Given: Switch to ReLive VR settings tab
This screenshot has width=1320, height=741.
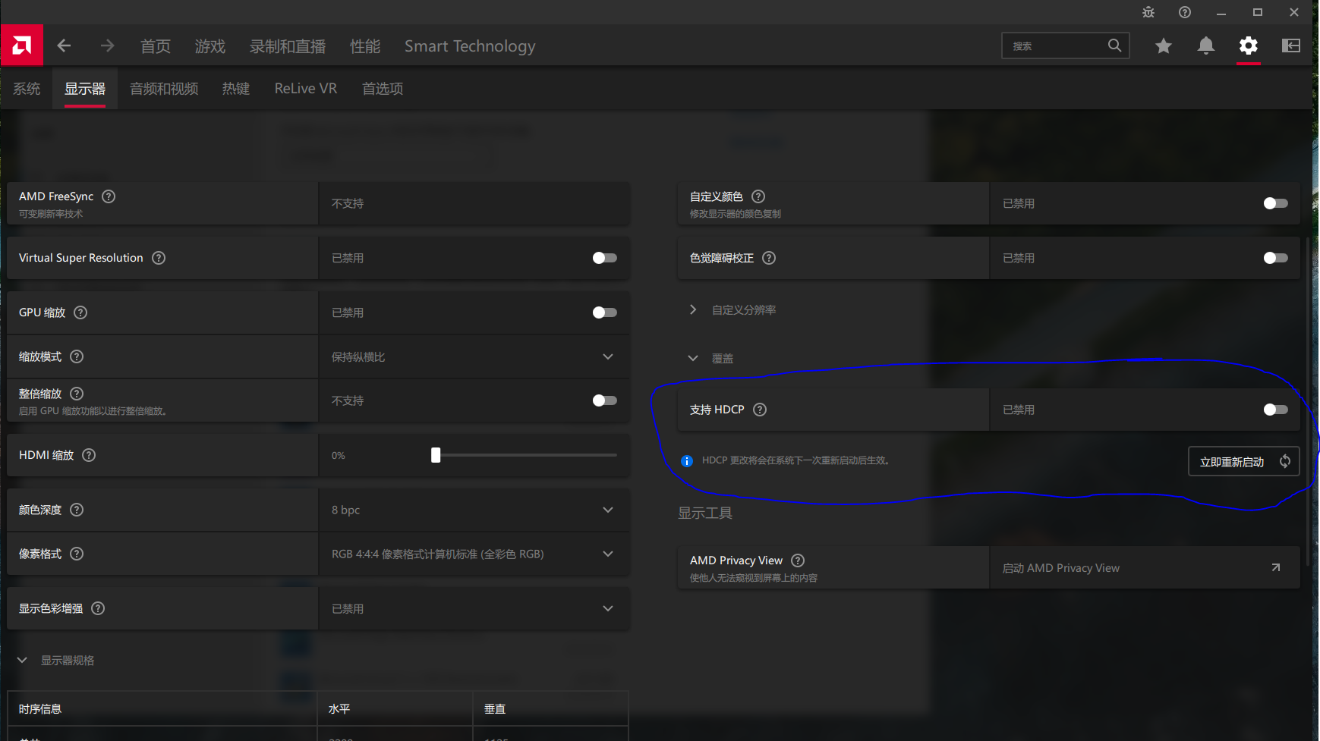Looking at the screenshot, I should tap(306, 89).
